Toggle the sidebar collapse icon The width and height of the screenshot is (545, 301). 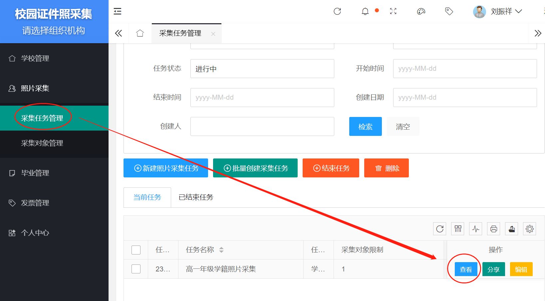(117, 11)
